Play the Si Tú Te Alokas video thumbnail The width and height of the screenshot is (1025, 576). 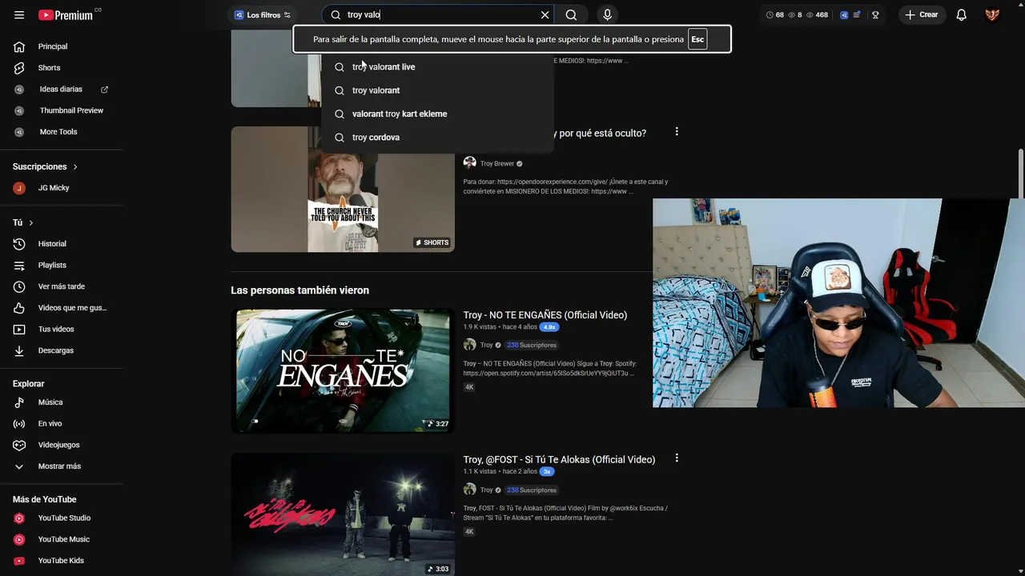(343, 515)
